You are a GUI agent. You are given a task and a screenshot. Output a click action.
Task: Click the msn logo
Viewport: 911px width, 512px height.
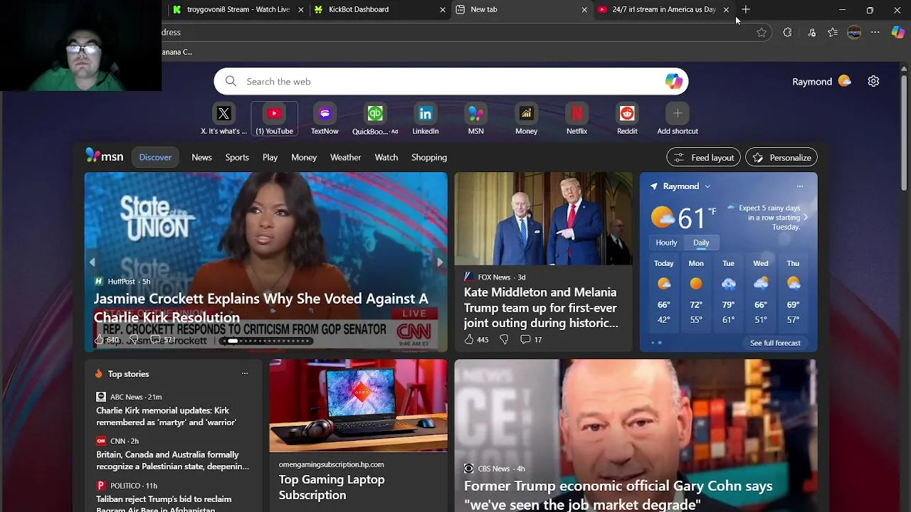click(x=105, y=156)
